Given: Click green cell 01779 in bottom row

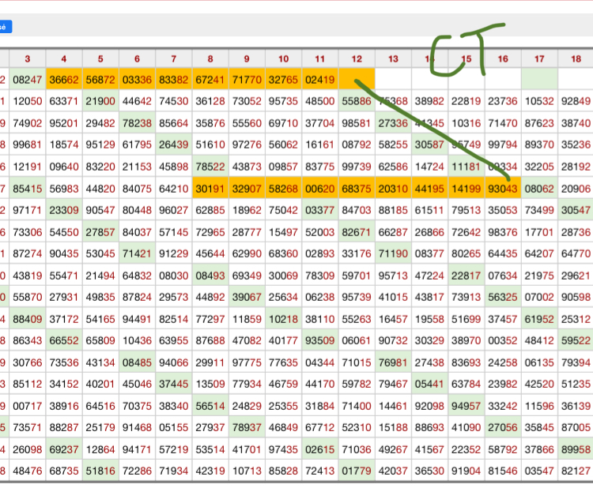Looking at the screenshot, I should 357,471.
